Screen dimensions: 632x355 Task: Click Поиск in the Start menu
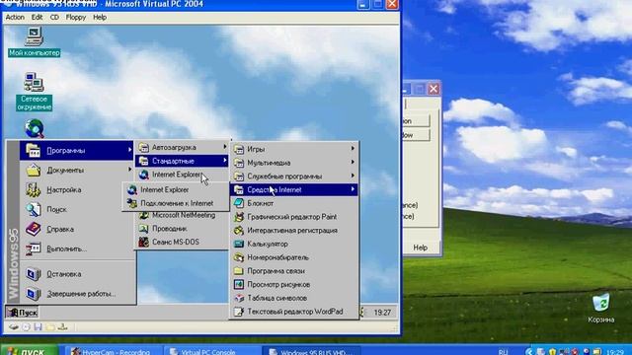77,210
